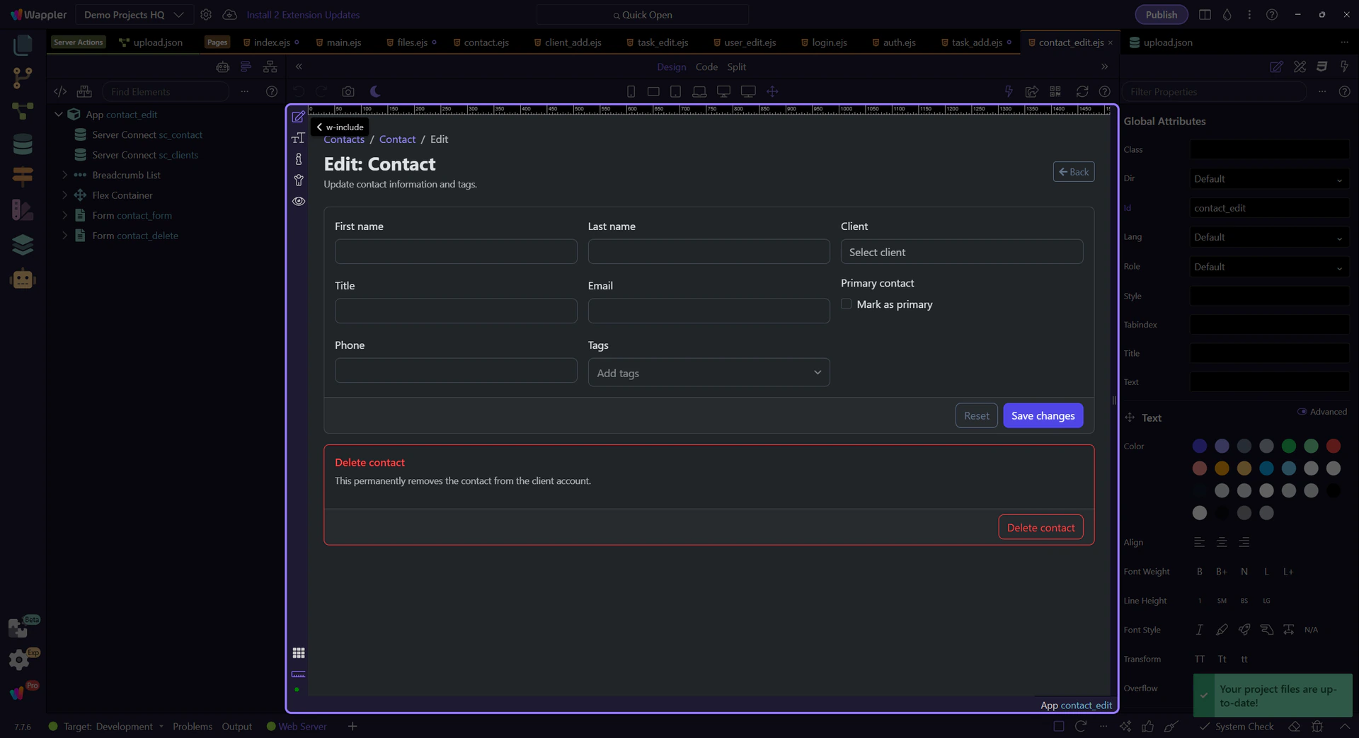Click the Code view icon above the elements tree

pos(60,91)
